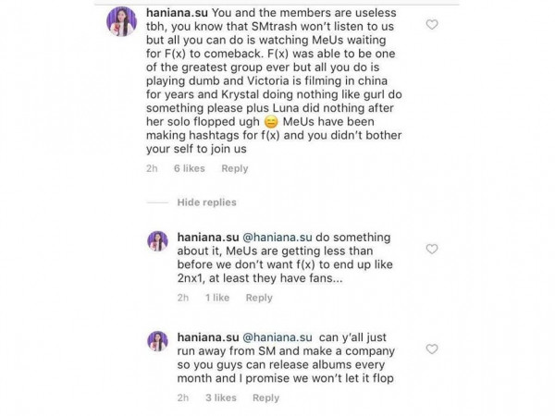
Task: Reply to the '1 like' comment
Action: point(259,298)
